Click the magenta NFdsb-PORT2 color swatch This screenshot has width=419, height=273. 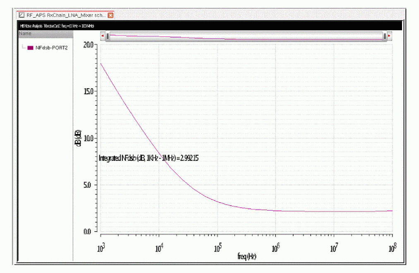[x=30, y=48]
